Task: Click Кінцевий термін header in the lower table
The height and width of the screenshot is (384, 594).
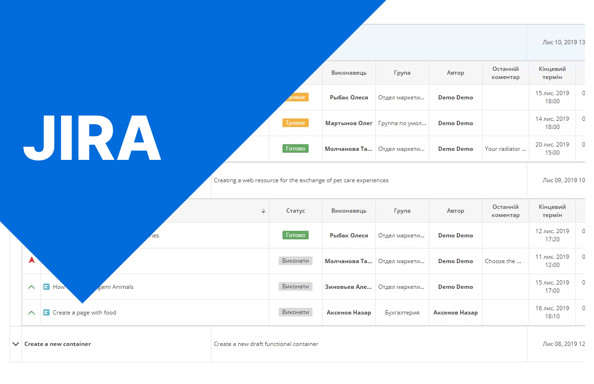Action: click(x=553, y=211)
